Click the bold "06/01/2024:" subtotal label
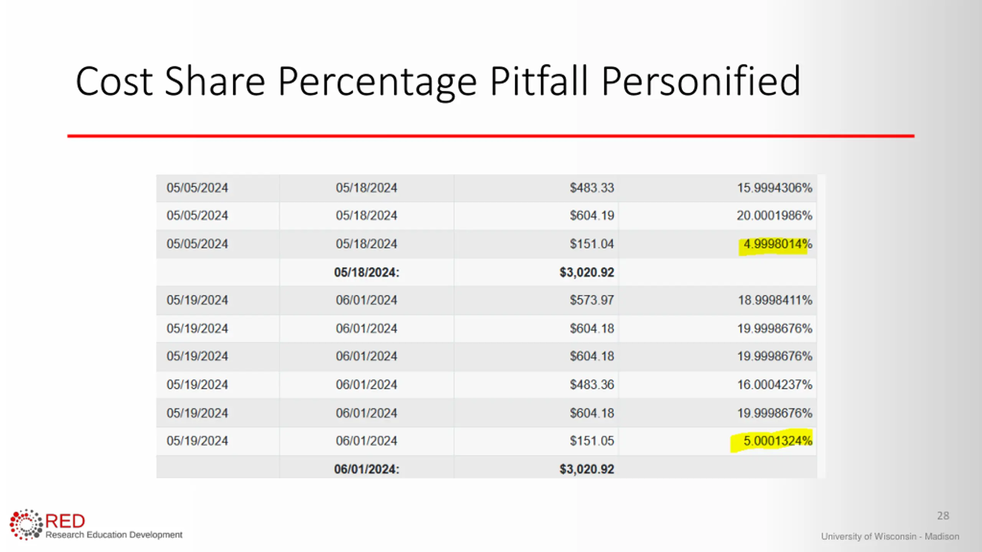982x552 pixels. pos(366,469)
